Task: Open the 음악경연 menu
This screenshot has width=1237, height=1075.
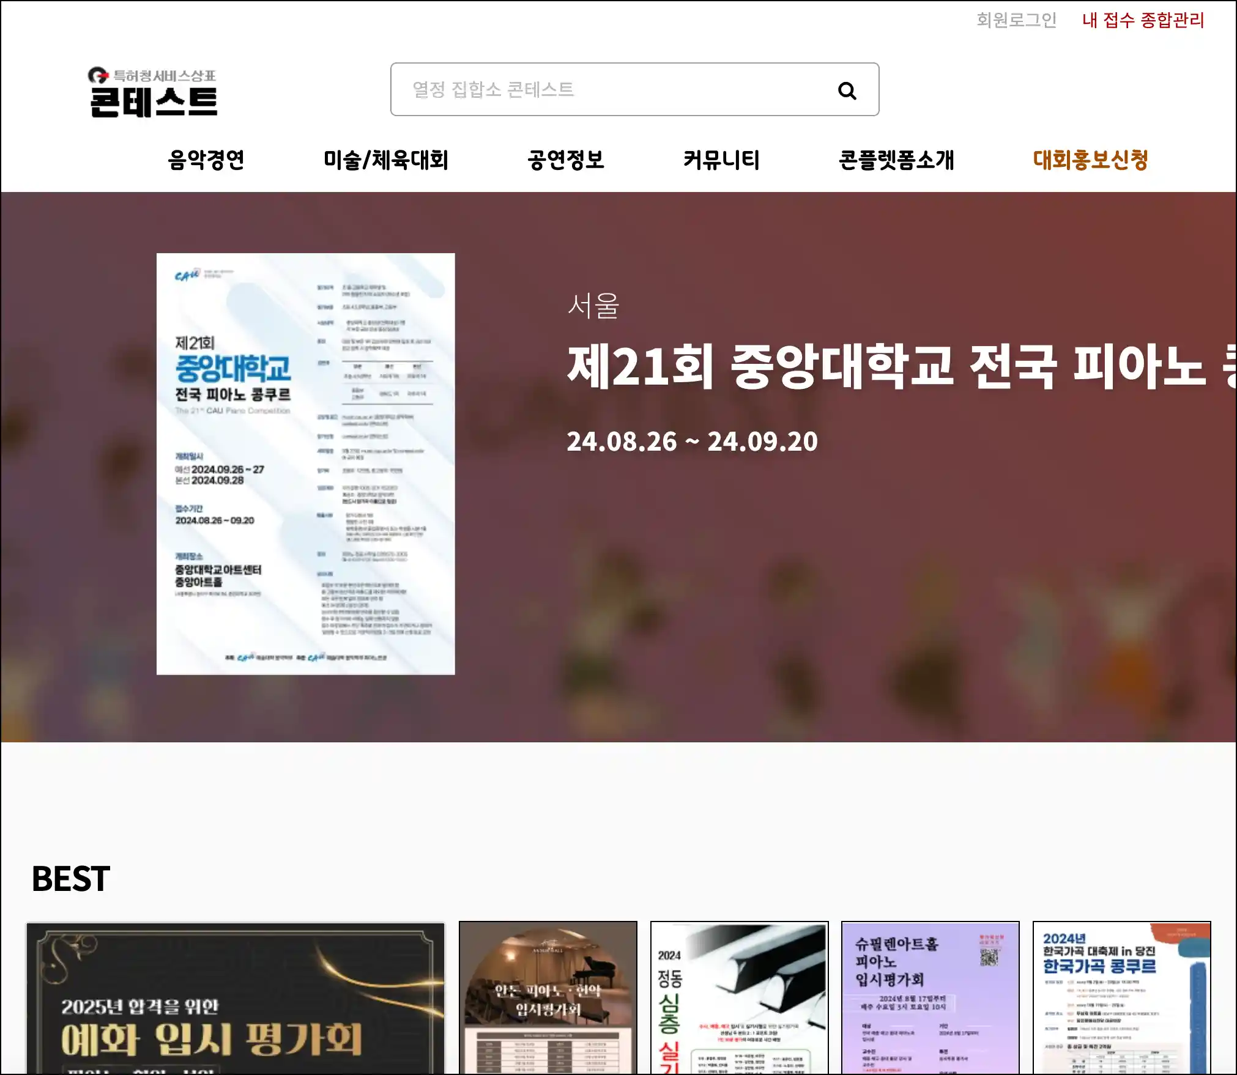Action: coord(206,160)
